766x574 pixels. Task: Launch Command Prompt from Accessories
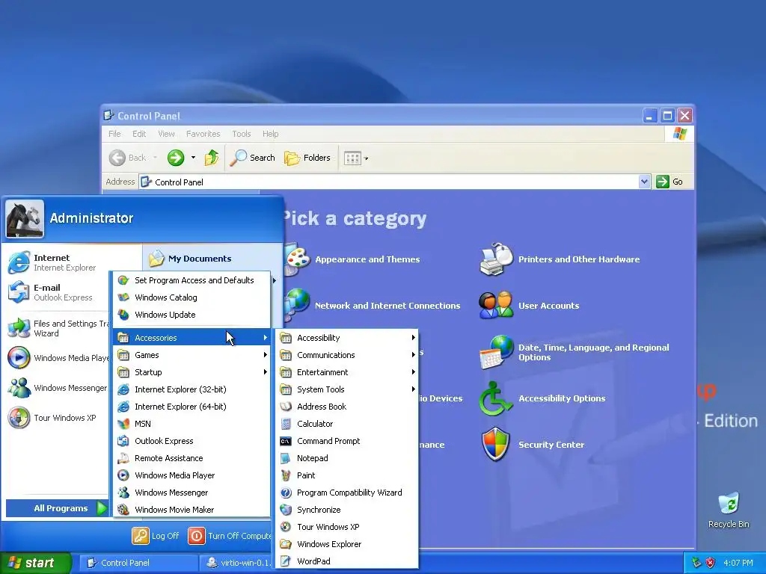click(347, 441)
